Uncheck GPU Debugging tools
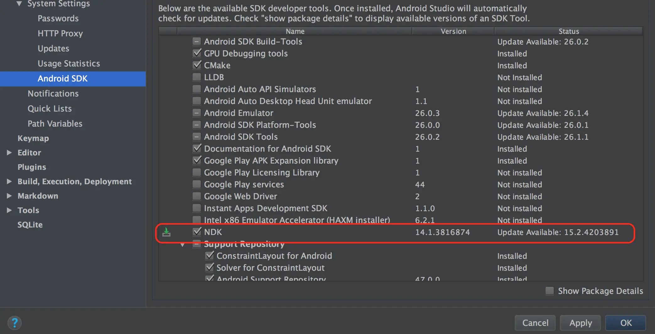This screenshot has width=655, height=334. 197,53
